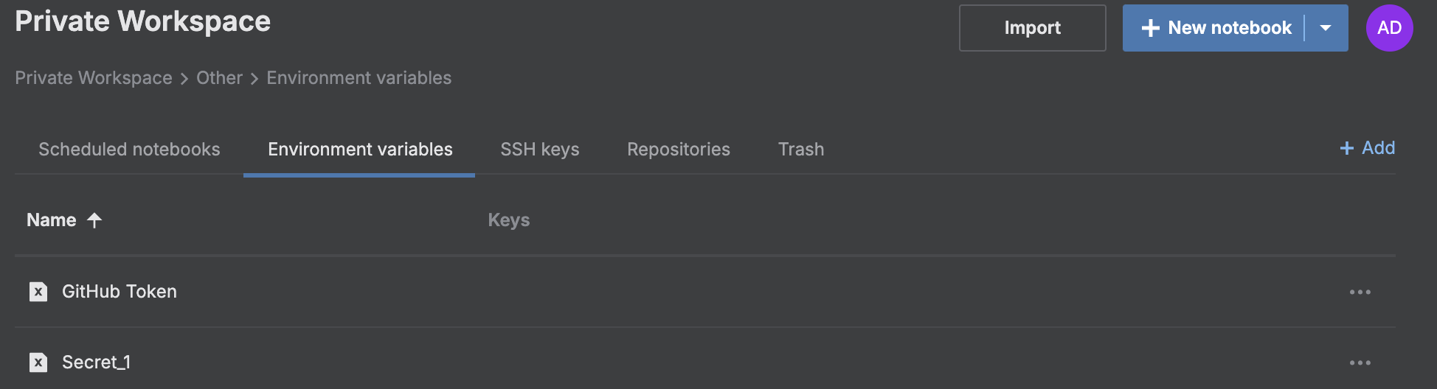Open three-dot menu for GitHub Token
The width and height of the screenshot is (1437, 389).
(1360, 292)
